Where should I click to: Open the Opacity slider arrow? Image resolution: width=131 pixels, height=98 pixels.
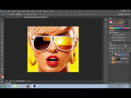(x=129, y=48)
